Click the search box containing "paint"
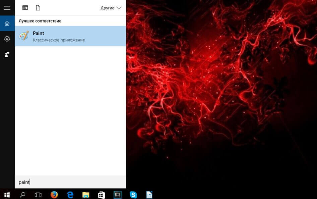 point(70,182)
